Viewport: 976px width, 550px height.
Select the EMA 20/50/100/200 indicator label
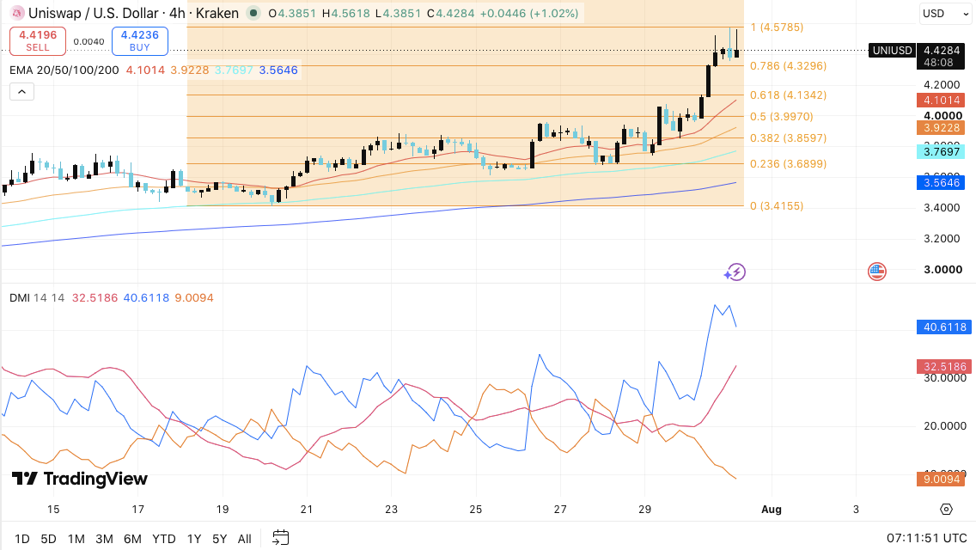point(64,70)
